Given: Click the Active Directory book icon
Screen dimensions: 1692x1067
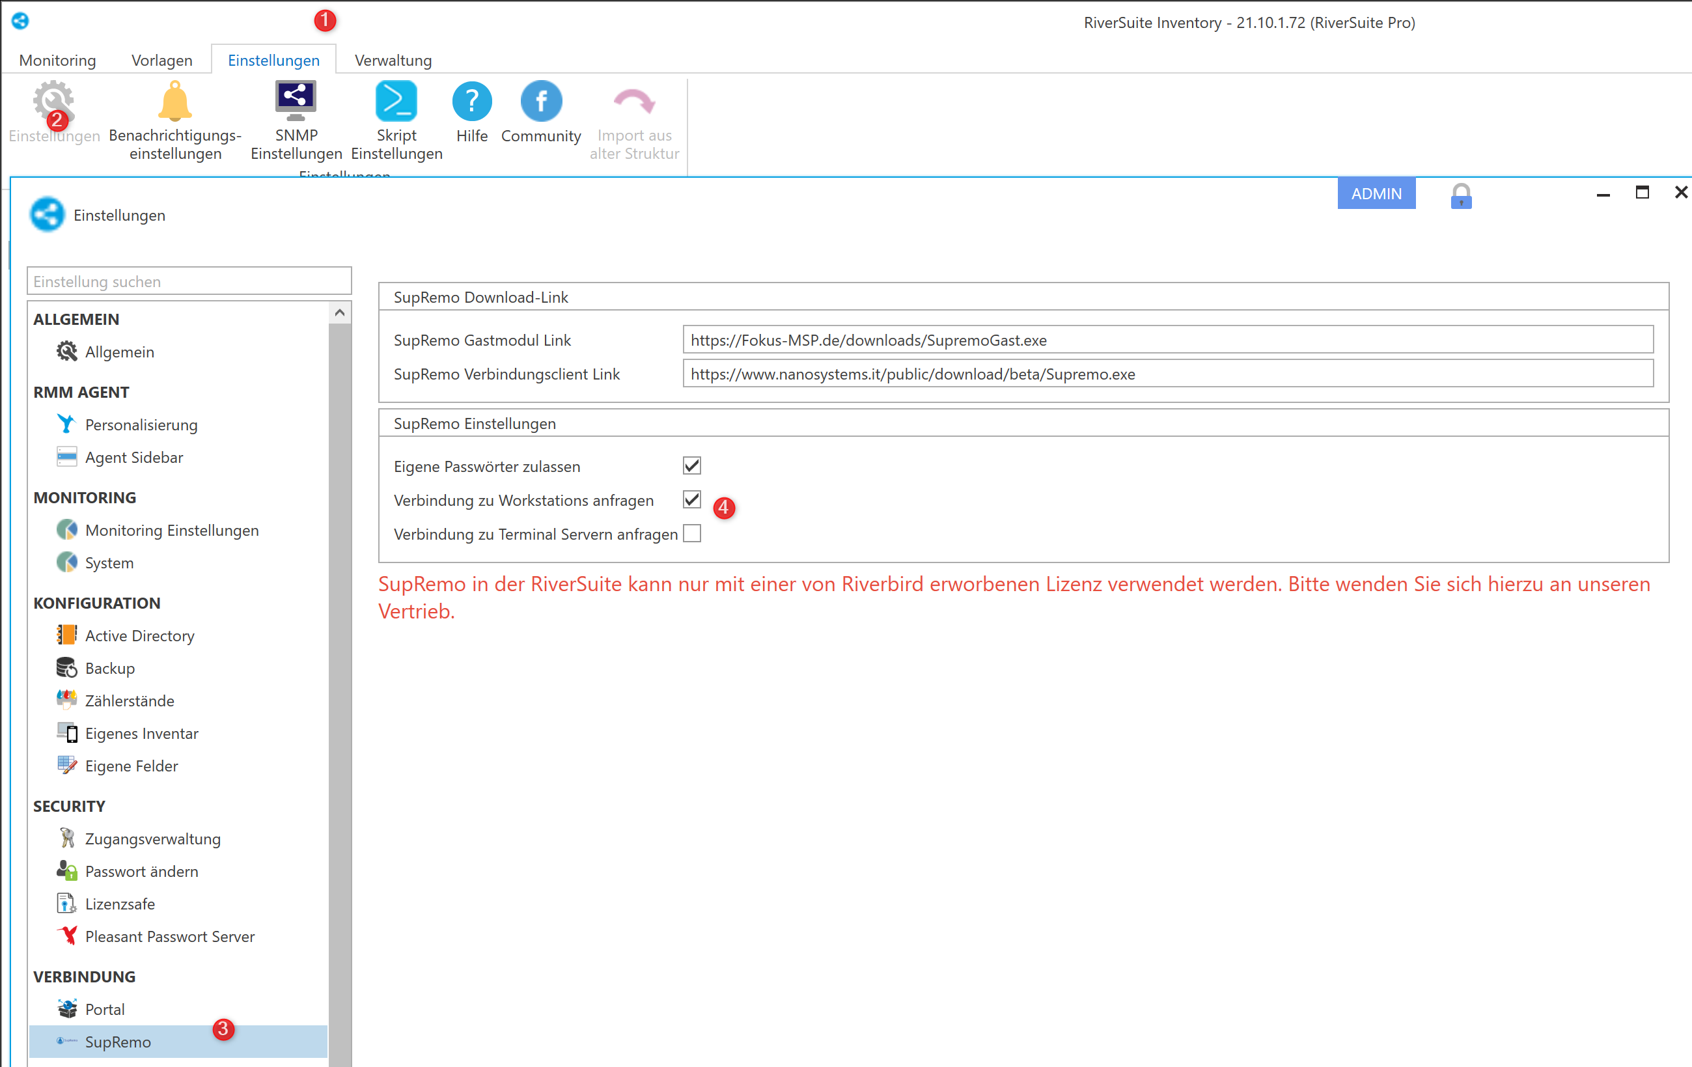Looking at the screenshot, I should tap(67, 634).
